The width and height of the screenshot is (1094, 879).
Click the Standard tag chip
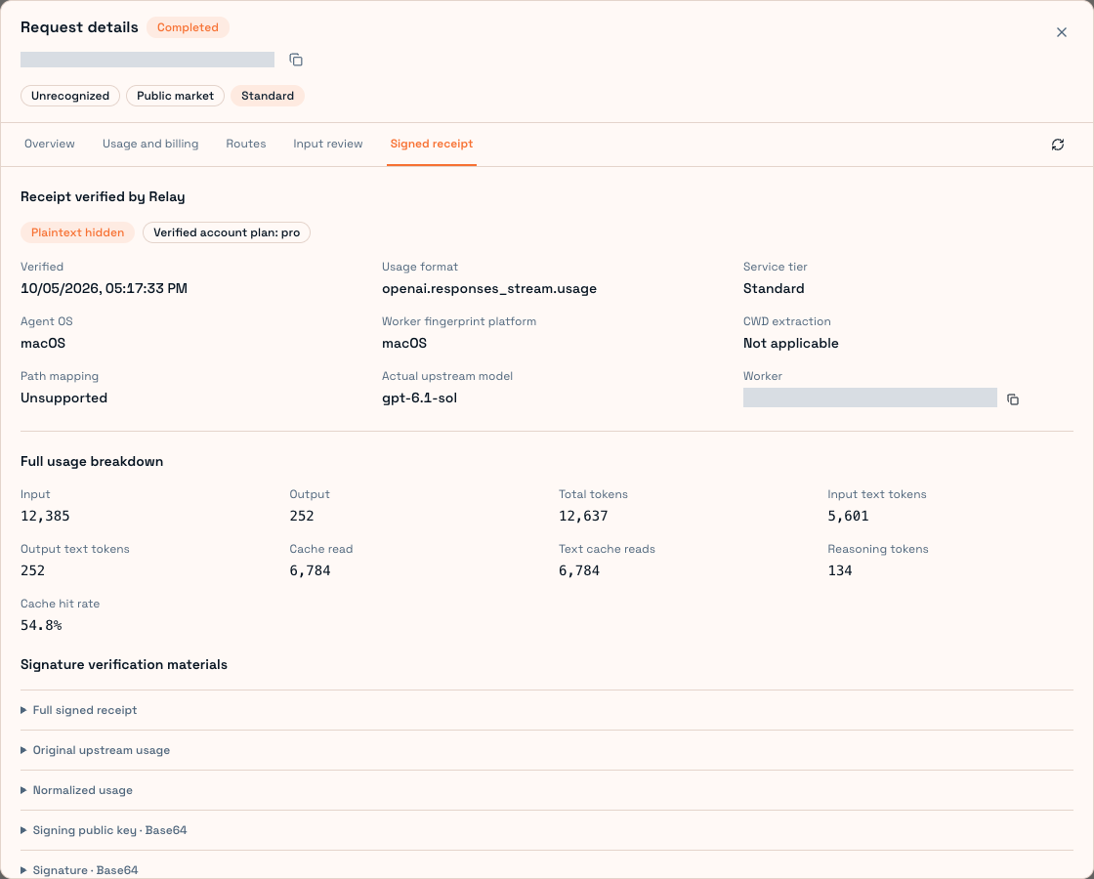268,96
